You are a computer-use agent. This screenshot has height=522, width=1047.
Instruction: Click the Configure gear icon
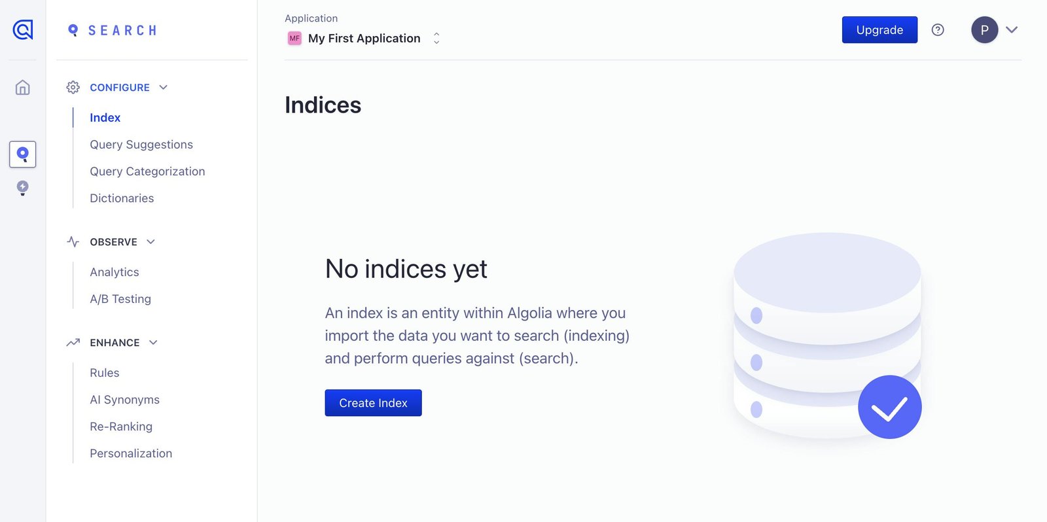[73, 87]
